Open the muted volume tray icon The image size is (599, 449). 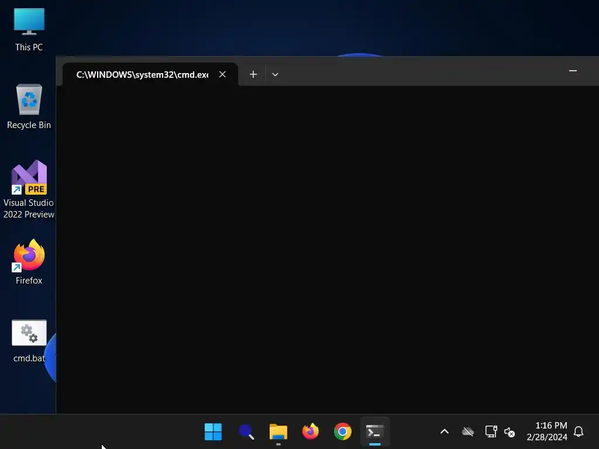pos(510,432)
